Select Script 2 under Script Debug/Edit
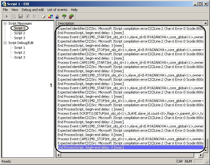The width and height of the screenshot is (210, 165). pos(19,52)
